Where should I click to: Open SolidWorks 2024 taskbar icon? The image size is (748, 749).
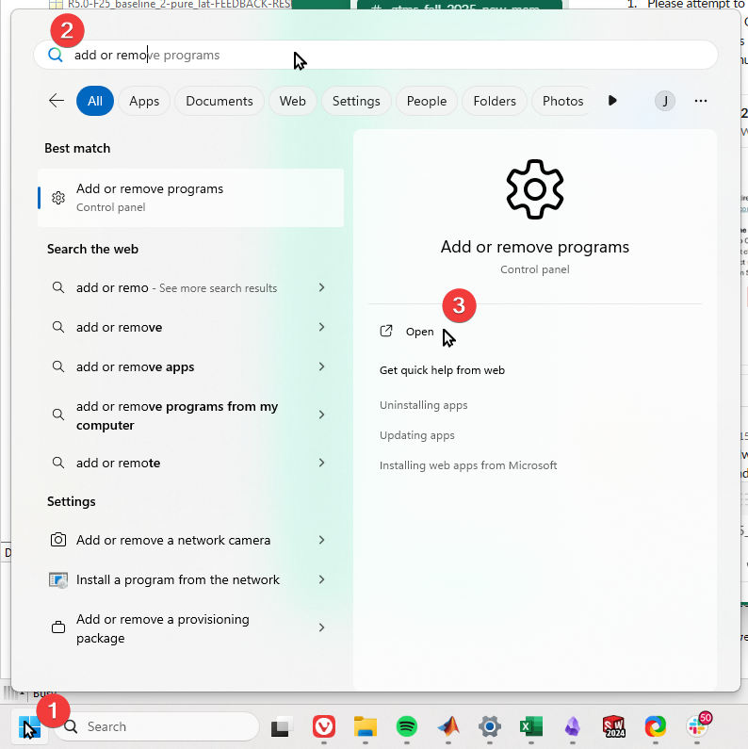pos(614,726)
